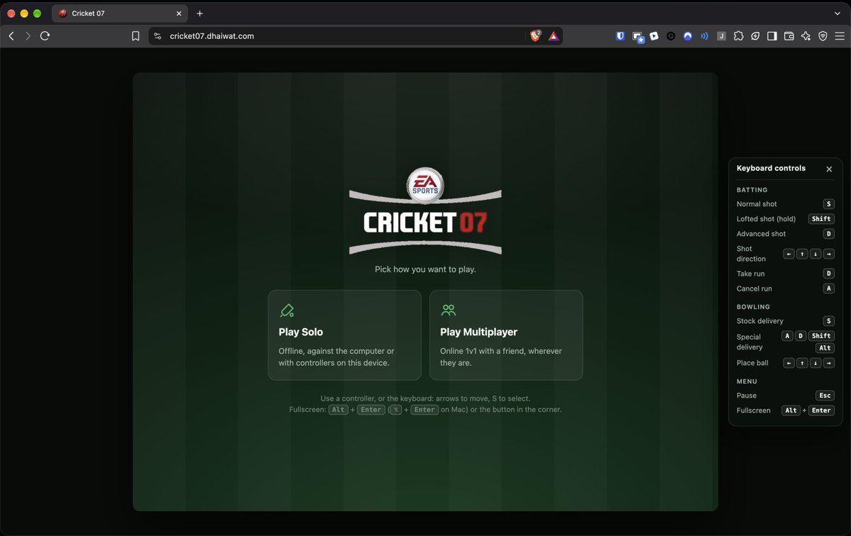The width and height of the screenshot is (851, 536).
Task: Open the Brave Wallet icon
Action: [x=789, y=35]
